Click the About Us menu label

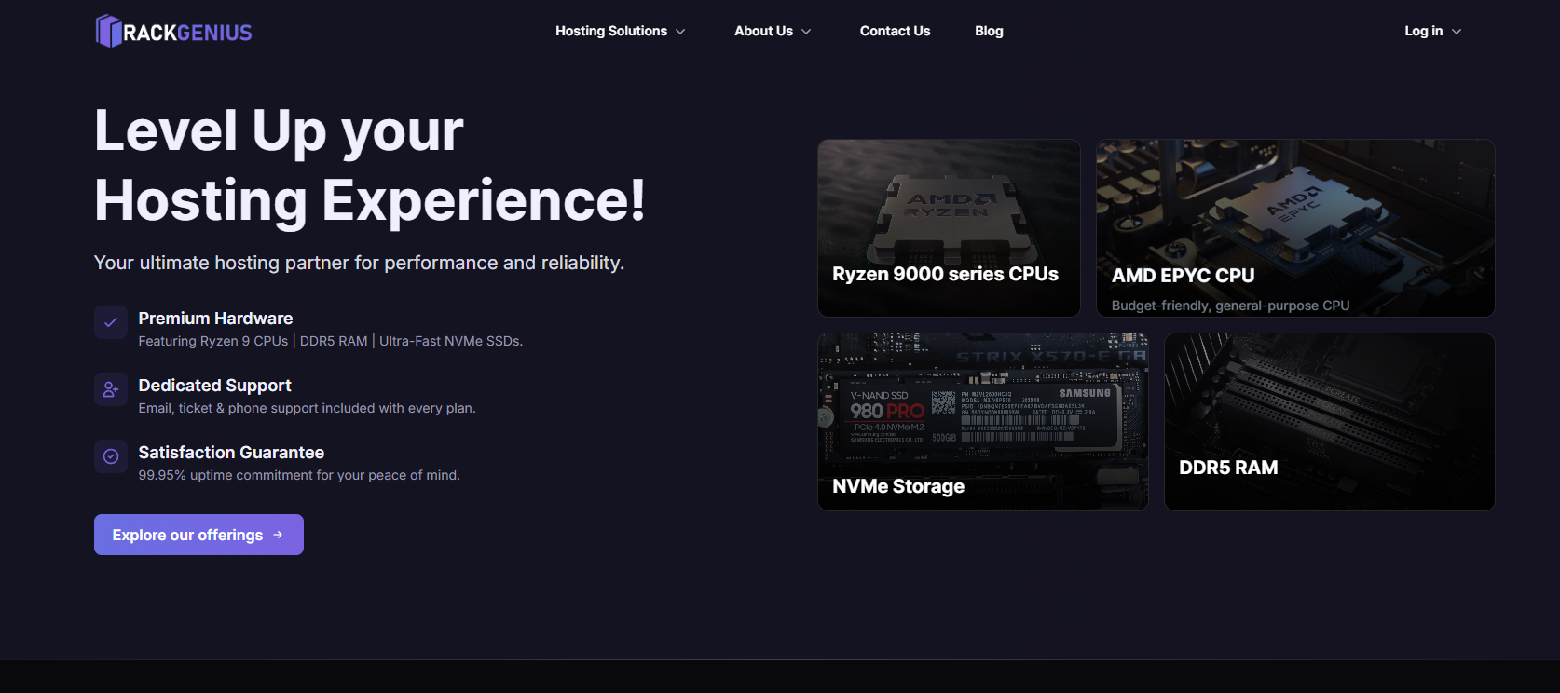pyautogui.click(x=763, y=31)
